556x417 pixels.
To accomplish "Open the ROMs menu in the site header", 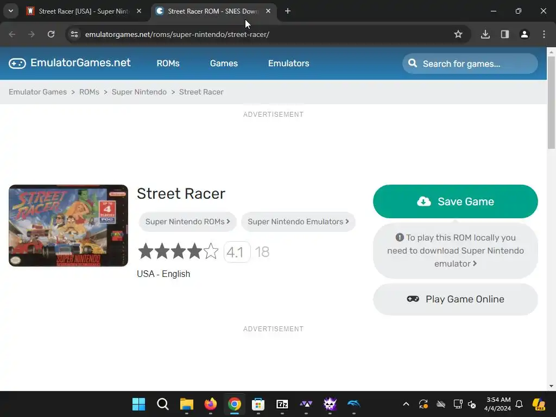I will point(168,64).
